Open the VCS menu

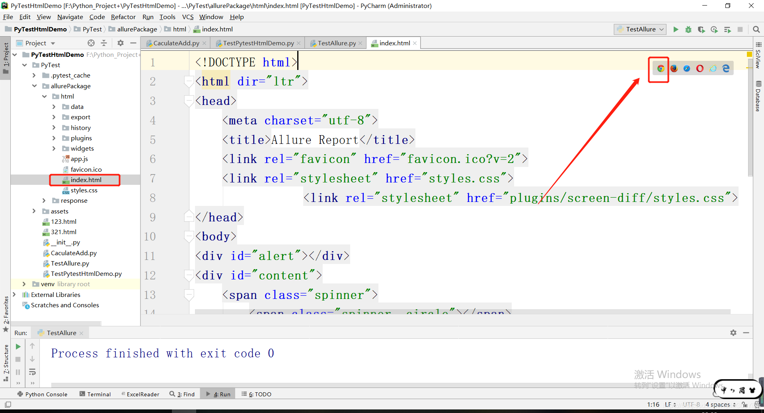(x=188, y=17)
